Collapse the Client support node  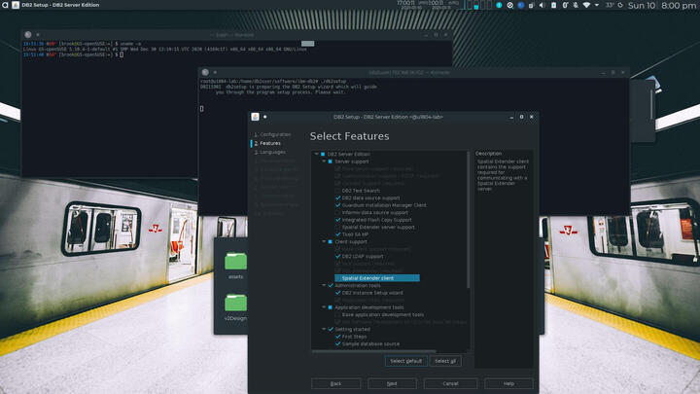tap(324, 241)
